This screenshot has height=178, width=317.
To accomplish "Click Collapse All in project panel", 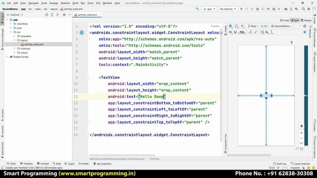I will coord(57,15).
